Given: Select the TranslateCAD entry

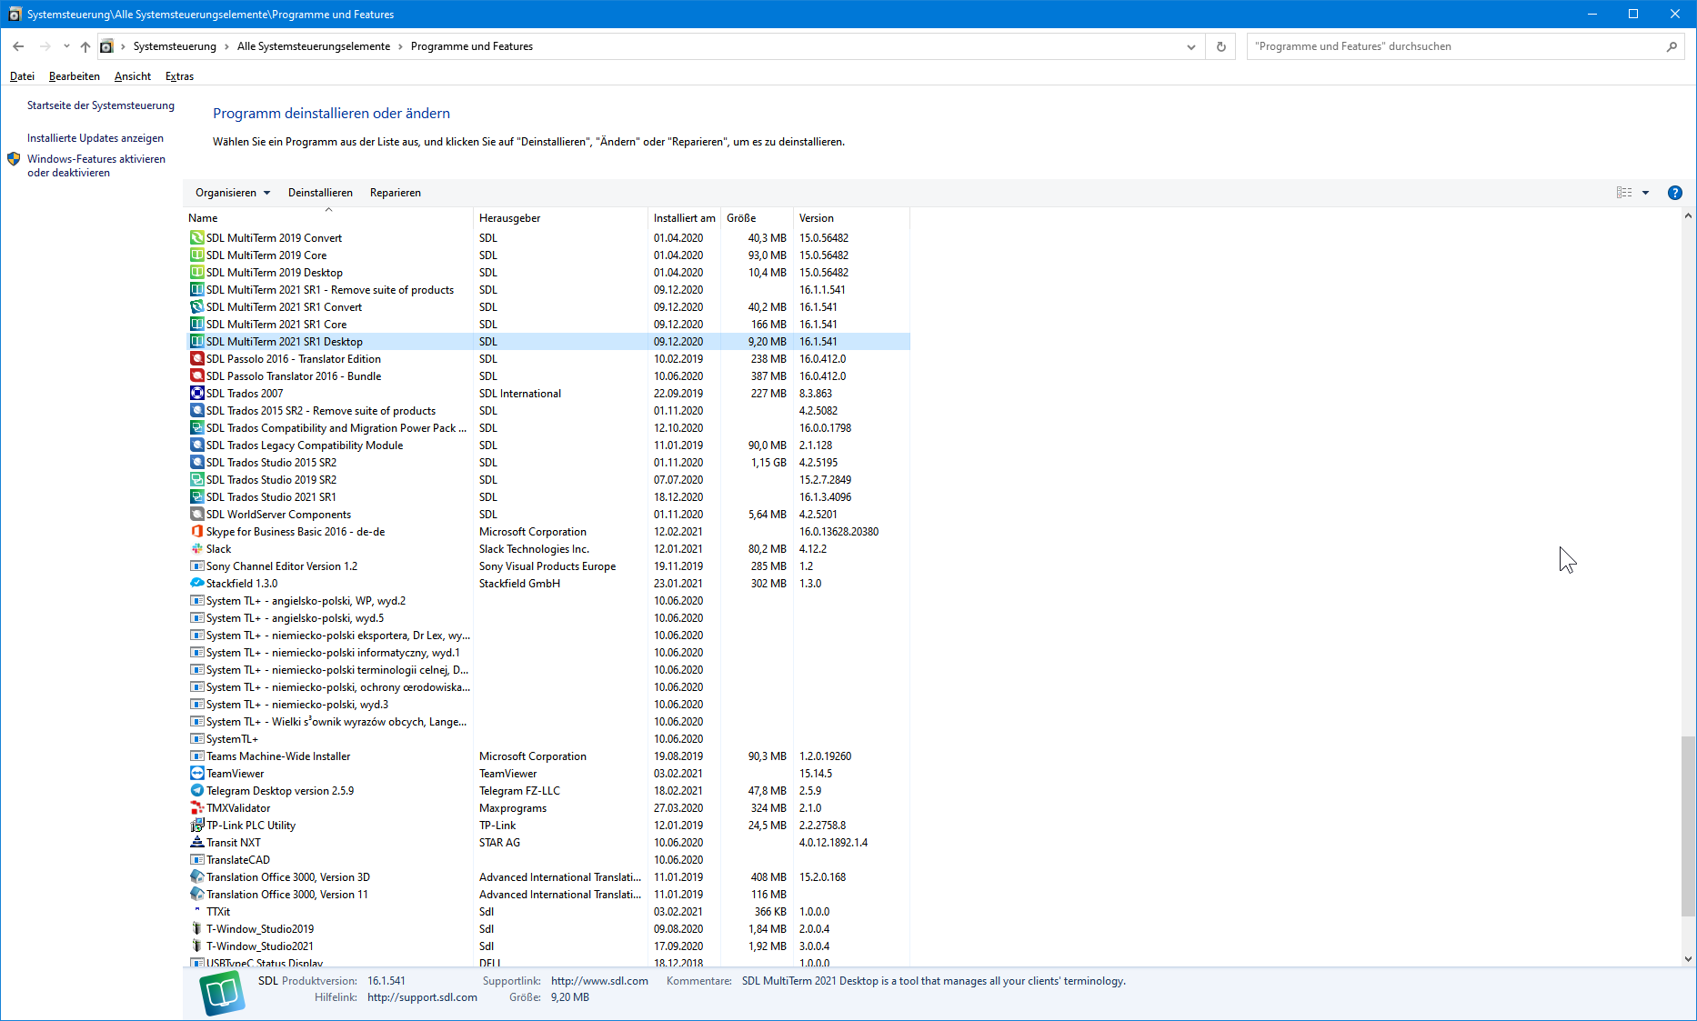Looking at the screenshot, I should [x=548, y=860].
